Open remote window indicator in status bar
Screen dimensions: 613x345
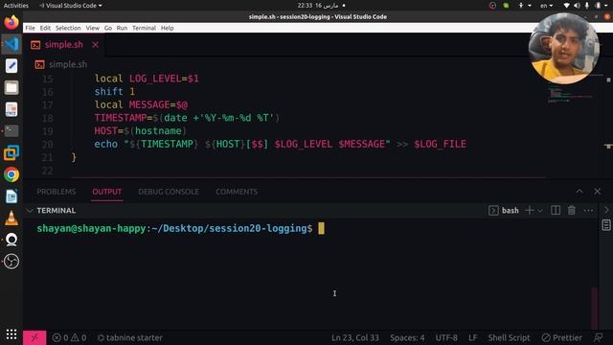(x=34, y=337)
